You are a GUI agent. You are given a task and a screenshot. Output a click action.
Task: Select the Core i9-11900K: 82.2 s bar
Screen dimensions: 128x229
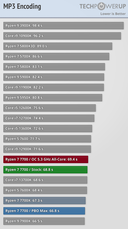(x=54, y=87)
